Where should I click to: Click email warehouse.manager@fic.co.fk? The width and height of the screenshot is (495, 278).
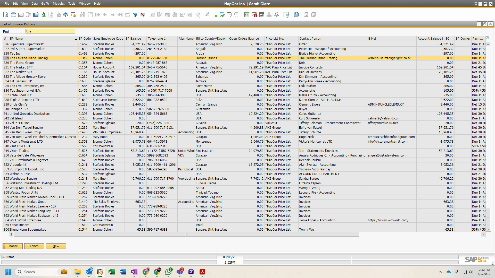[389, 58]
